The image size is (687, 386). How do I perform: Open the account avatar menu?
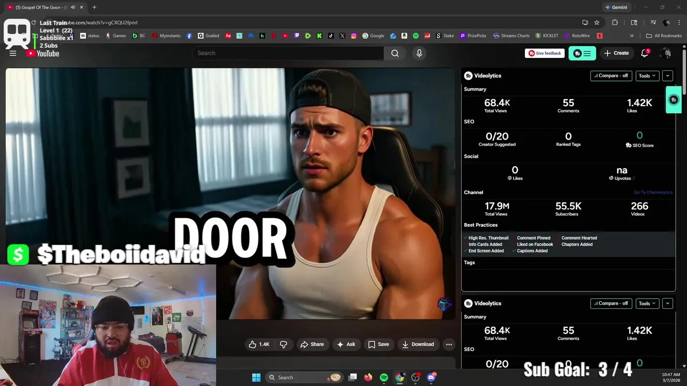(666, 53)
